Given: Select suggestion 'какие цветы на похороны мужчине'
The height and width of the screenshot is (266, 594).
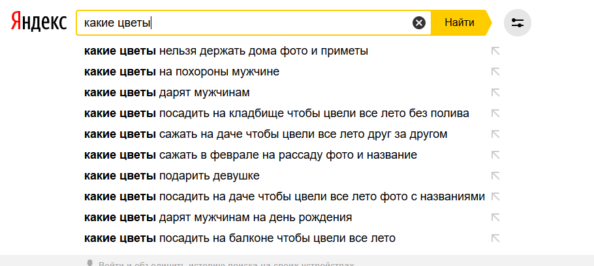Looking at the screenshot, I should 182,72.
